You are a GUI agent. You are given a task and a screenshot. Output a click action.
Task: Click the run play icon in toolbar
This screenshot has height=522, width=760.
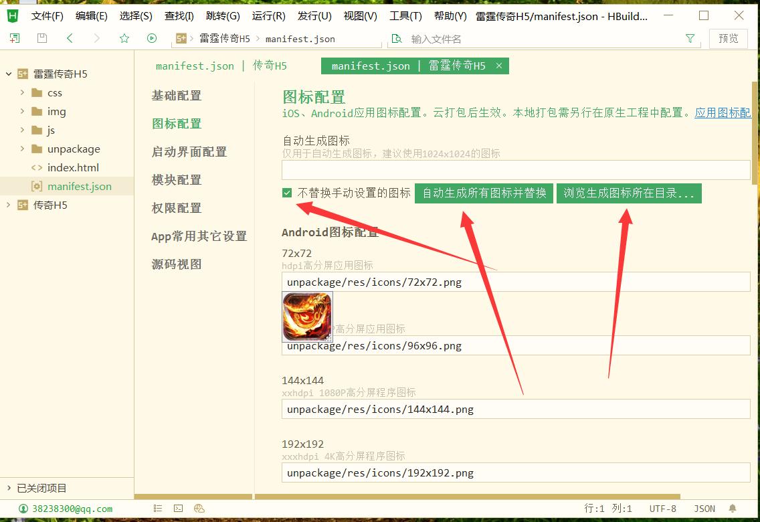152,39
